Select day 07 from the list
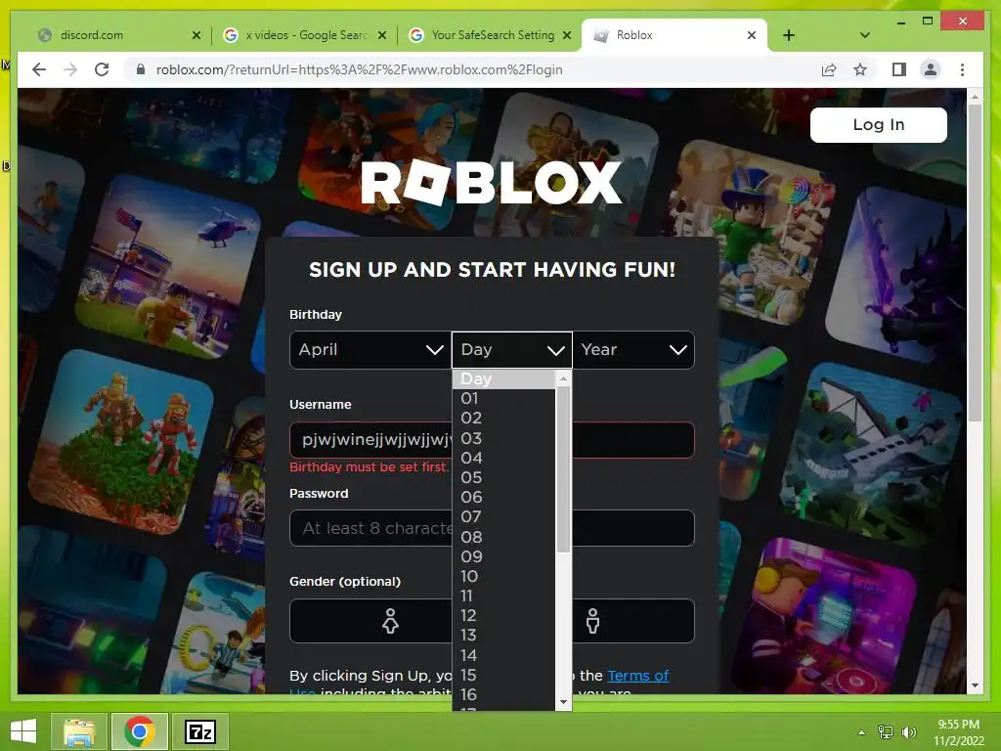The width and height of the screenshot is (1001, 751). pos(503,517)
